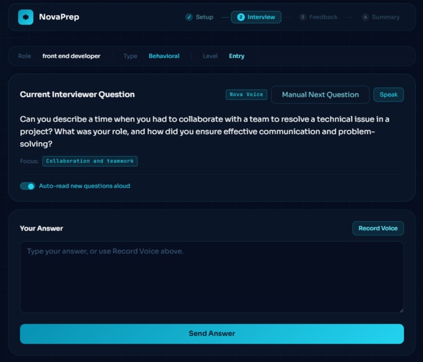This screenshot has width=423, height=362.
Task: Select the Interview step tab
Action: (256, 17)
